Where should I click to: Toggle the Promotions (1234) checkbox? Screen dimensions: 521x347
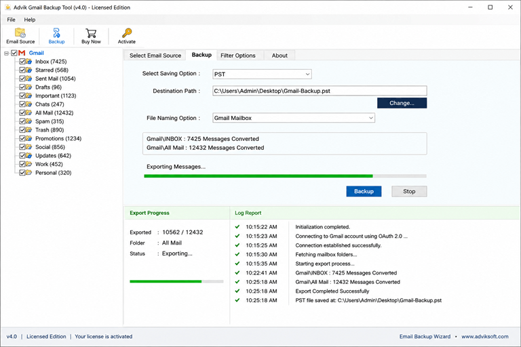pyautogui.click(x=22, y=138)
